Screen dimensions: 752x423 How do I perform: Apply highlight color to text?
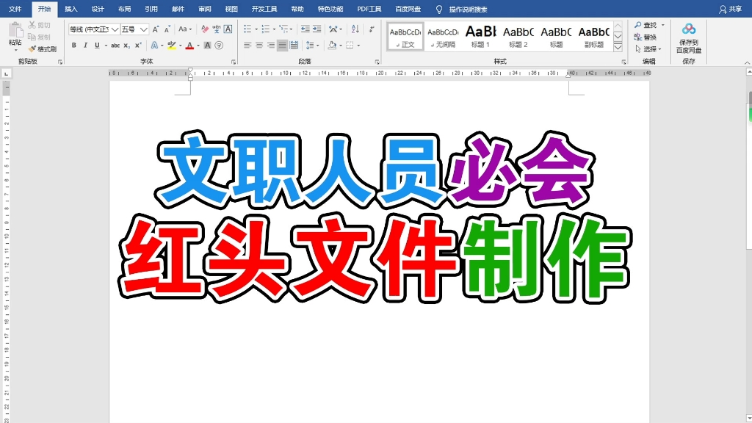point(172,46)
